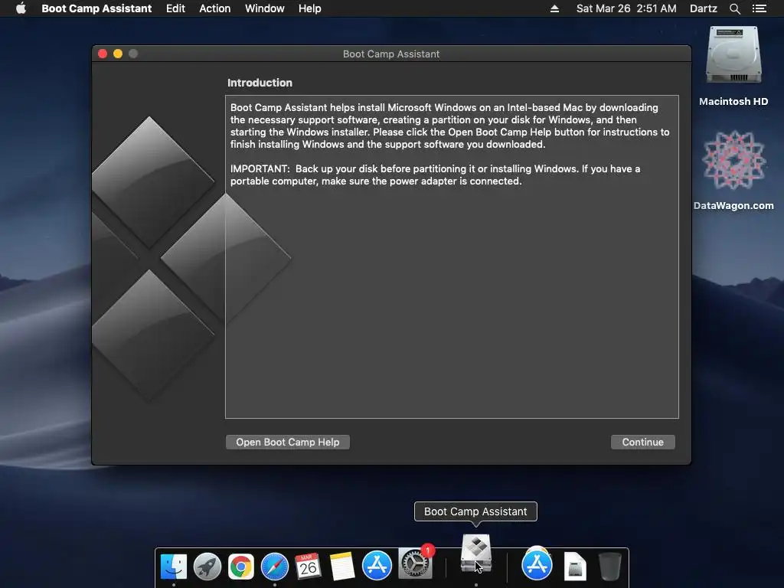
Task: Open the Boot Camp Assistant app menu
Action: click(x=96, y=8)
